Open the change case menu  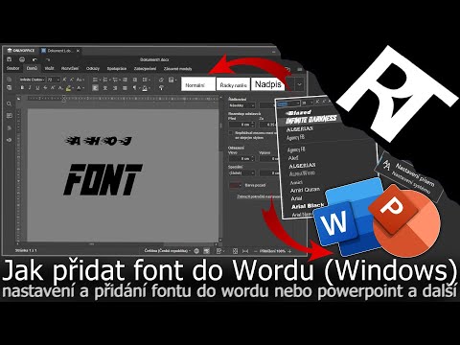(80, 80)
